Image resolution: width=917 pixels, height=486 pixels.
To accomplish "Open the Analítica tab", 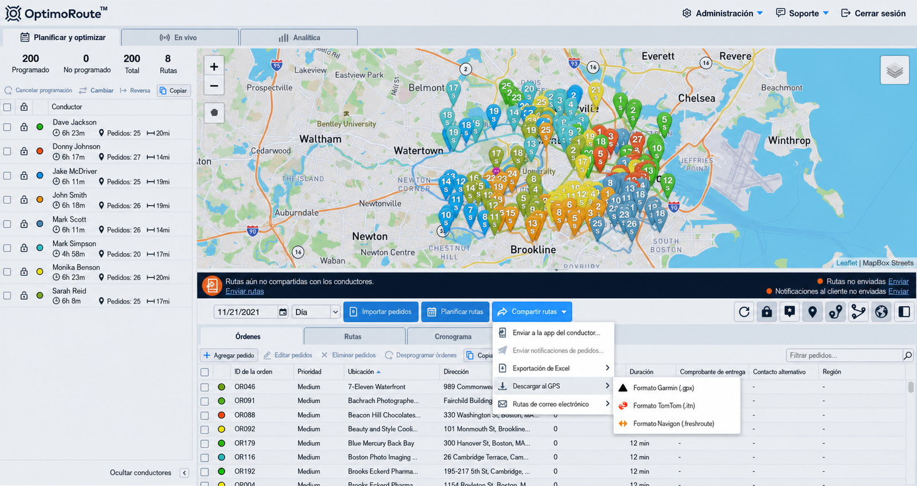I will click(x=299, y=38).
